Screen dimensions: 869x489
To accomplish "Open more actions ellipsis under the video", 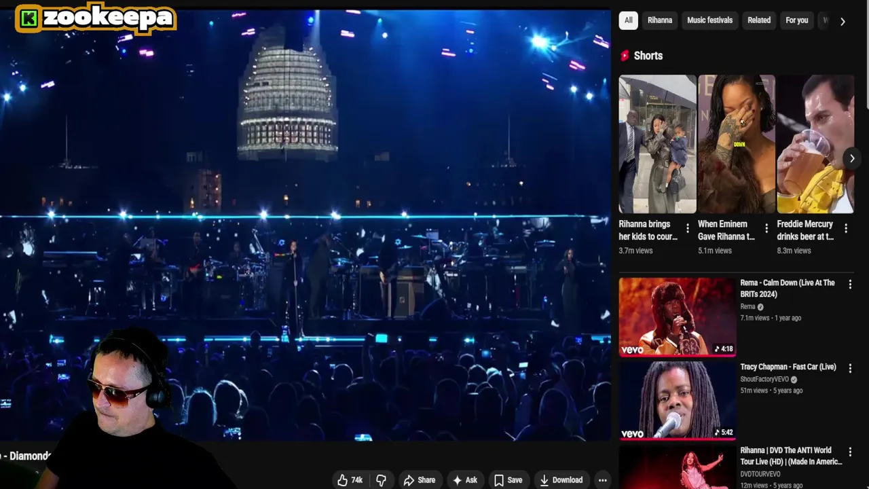I will (602, 480).
